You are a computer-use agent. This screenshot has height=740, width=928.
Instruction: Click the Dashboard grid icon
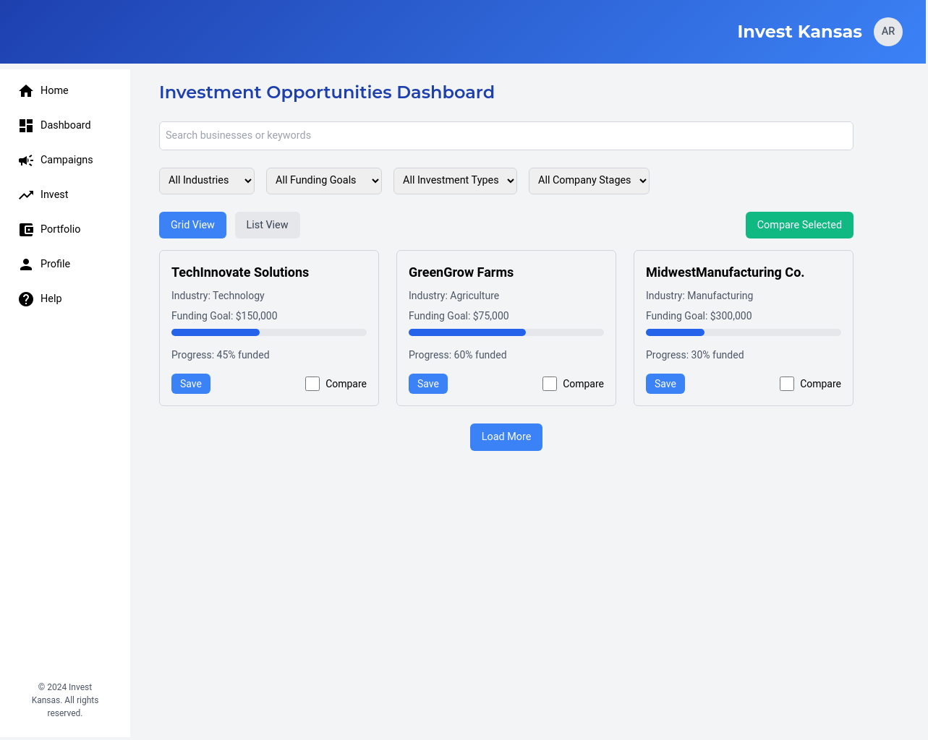click(26, 126)
